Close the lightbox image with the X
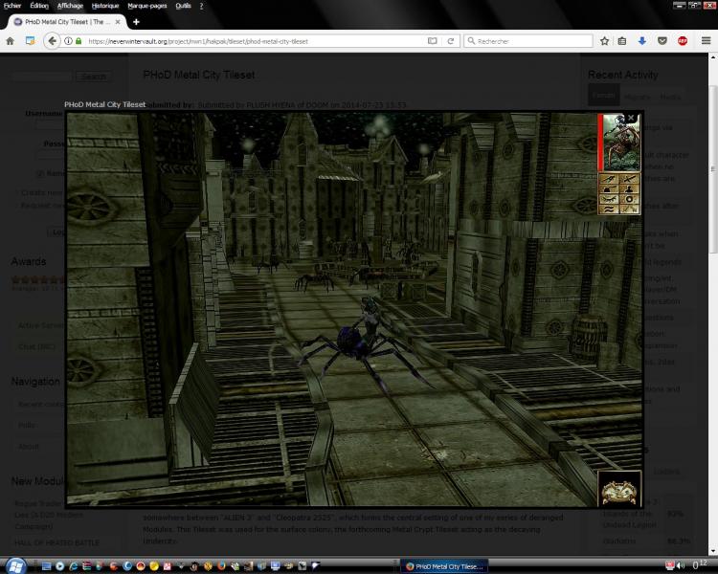The image size is (718, 574). pos(631,118)
